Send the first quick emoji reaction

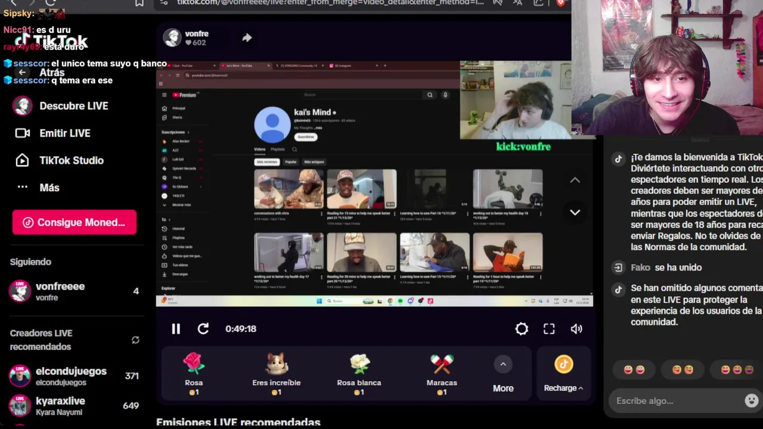click(x=634, y=370)
